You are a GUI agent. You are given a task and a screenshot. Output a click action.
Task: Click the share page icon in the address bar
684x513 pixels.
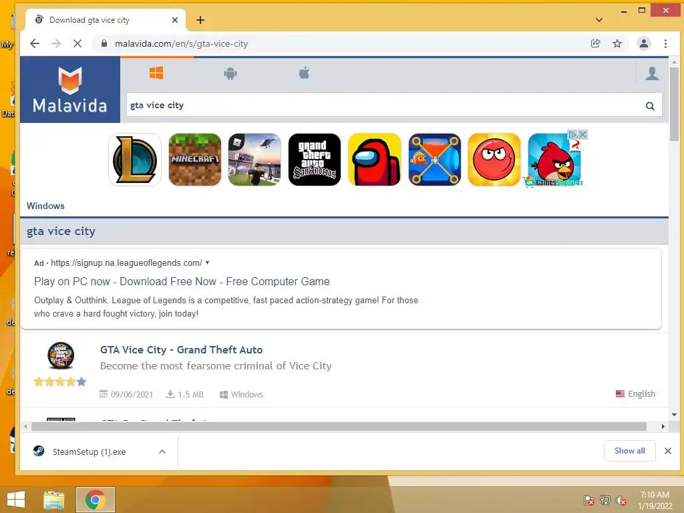click(x=595, y=43)
